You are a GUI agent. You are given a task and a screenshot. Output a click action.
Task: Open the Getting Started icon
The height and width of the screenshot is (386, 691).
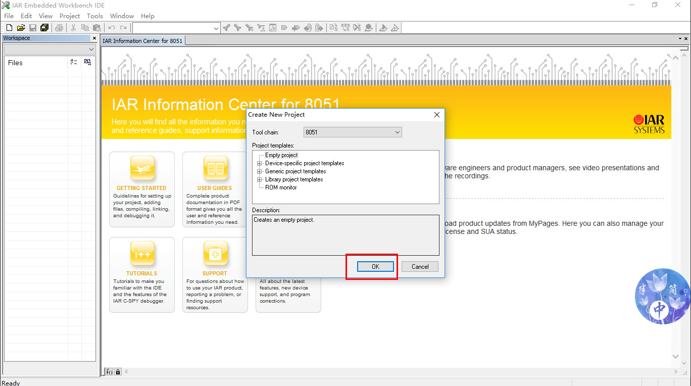(x=142, y=168)
